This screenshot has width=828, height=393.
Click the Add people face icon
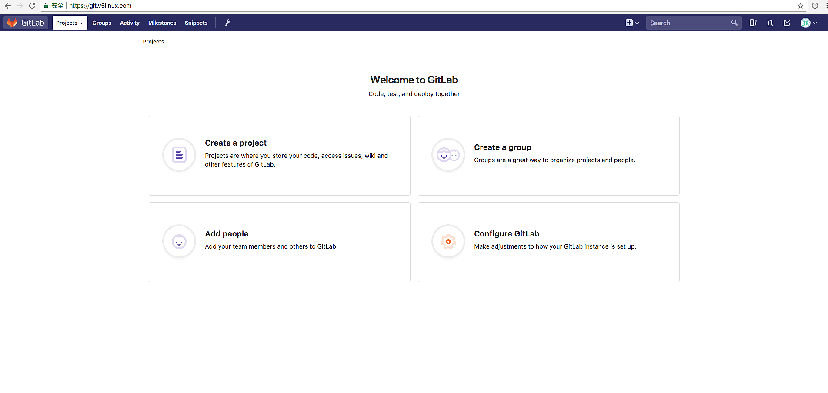coord(179,242)
